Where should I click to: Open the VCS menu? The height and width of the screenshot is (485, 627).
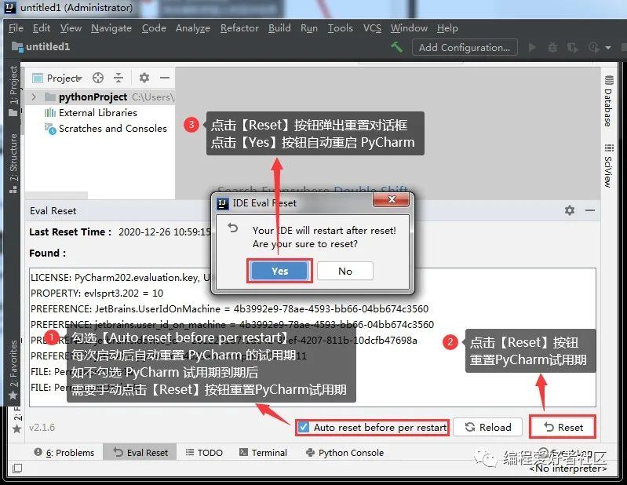[372, 28]
